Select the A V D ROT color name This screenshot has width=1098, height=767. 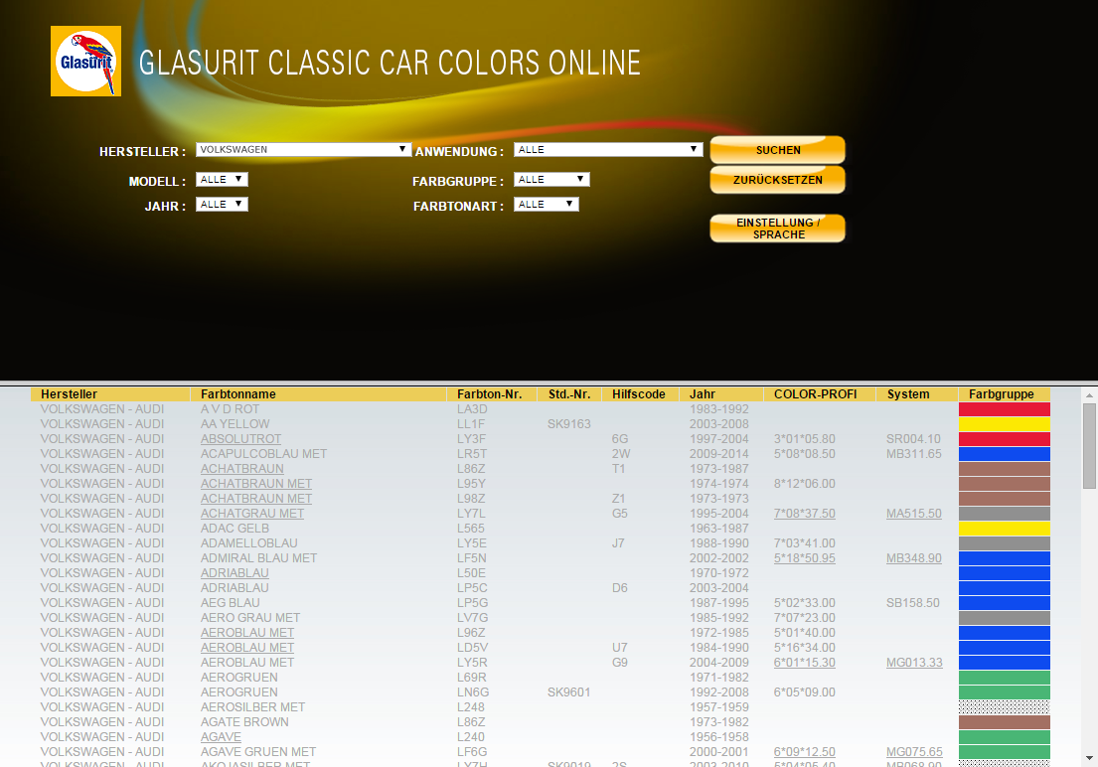coord(230,409)
